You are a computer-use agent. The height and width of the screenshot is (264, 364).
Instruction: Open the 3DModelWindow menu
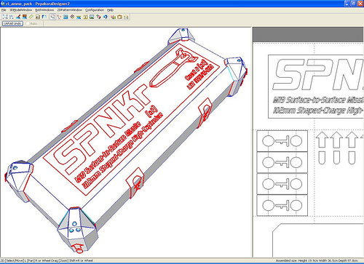tap(20, 10)
